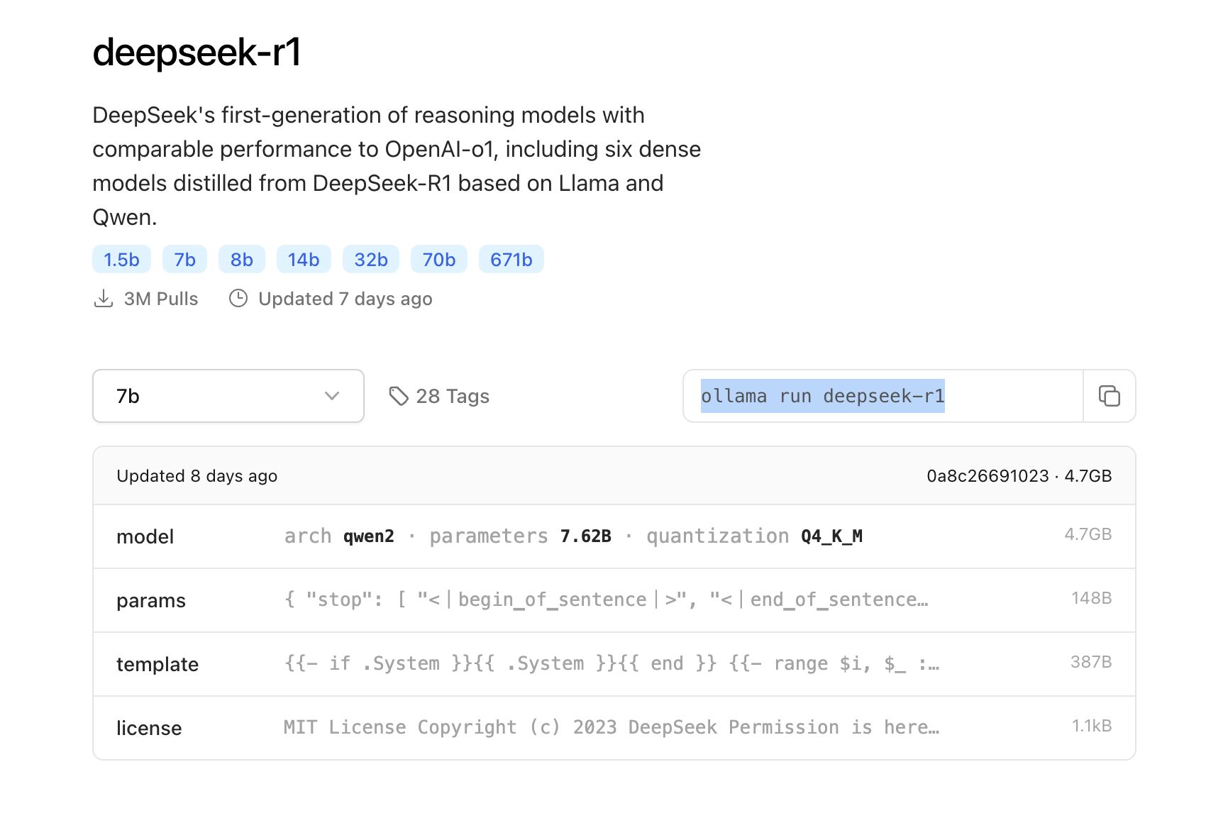
Task: Select the 8b parameter badge
Action: point(241,260)
